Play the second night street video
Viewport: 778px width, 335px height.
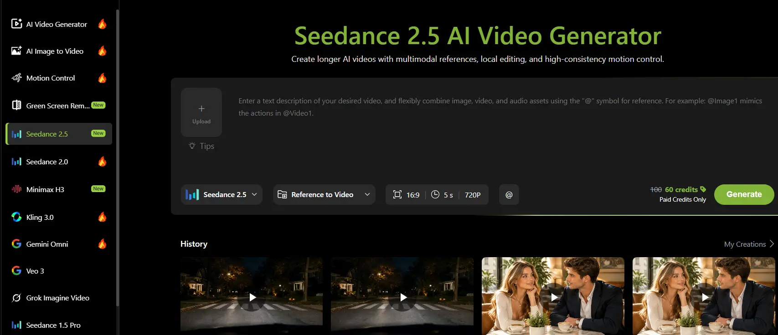pos(403,298)
